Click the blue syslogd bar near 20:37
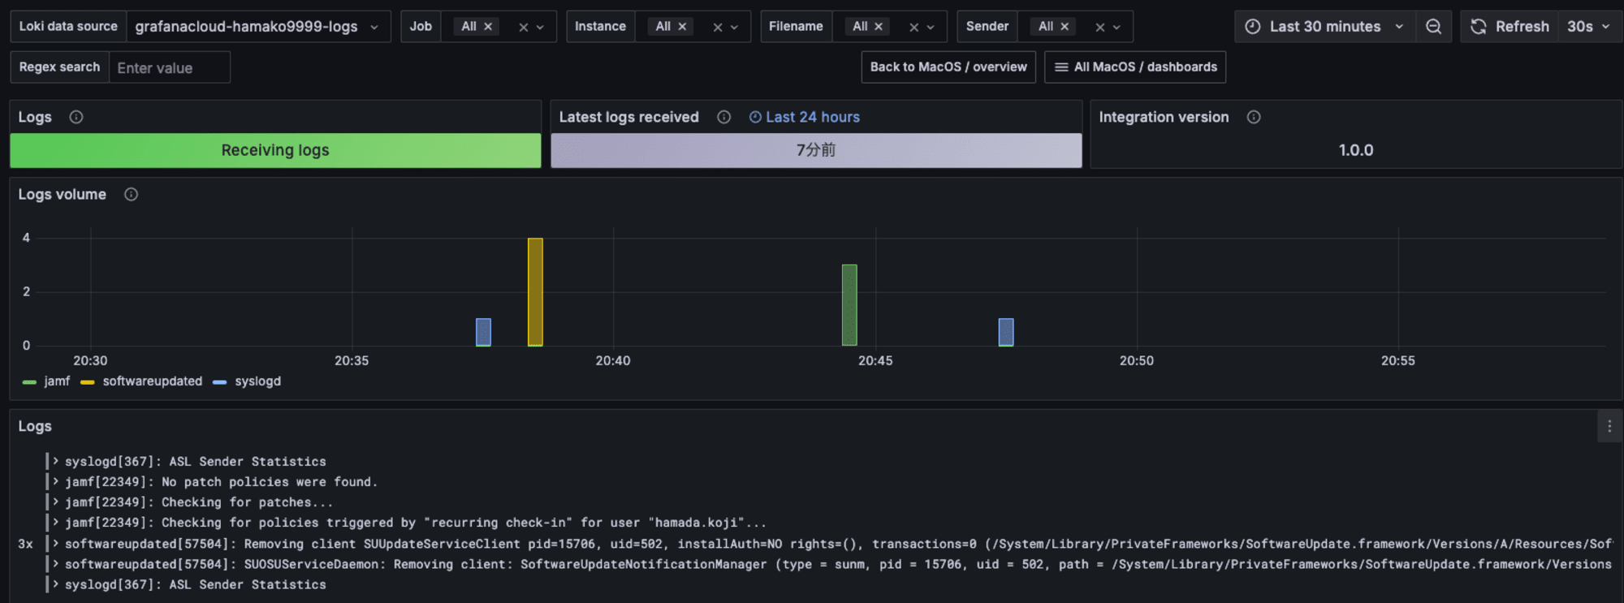1624x603 pixels. coord(483,332)
